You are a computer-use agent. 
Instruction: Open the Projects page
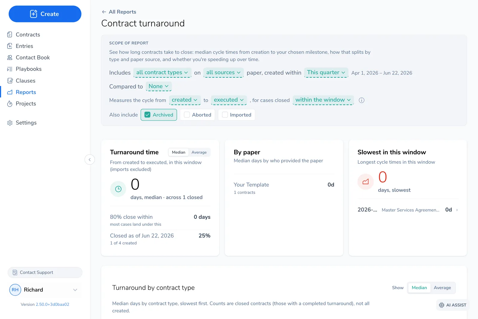(26, 104)
